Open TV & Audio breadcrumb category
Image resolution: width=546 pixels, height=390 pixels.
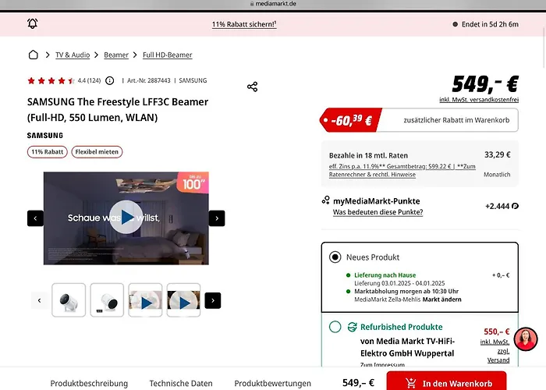72,55
